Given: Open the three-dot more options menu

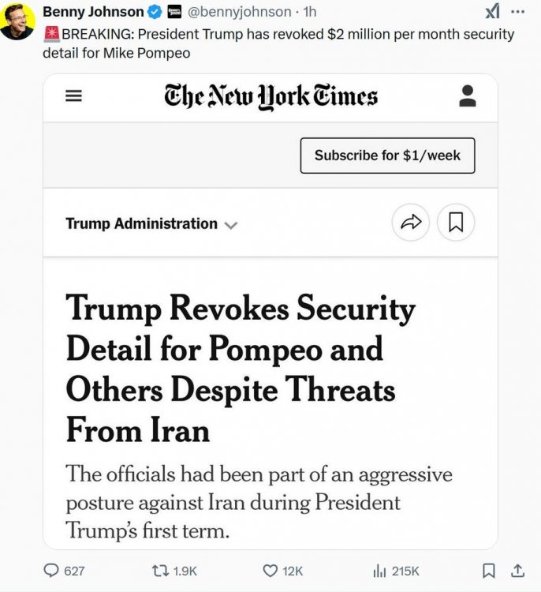Looking at the screenshot, I should (517, 12).
